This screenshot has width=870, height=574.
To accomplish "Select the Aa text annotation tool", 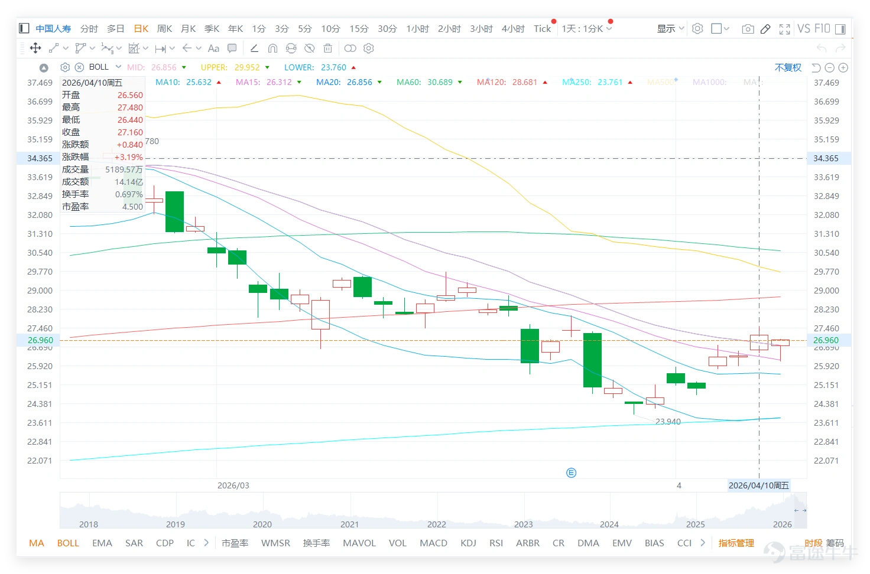I will tap(213, 48).
